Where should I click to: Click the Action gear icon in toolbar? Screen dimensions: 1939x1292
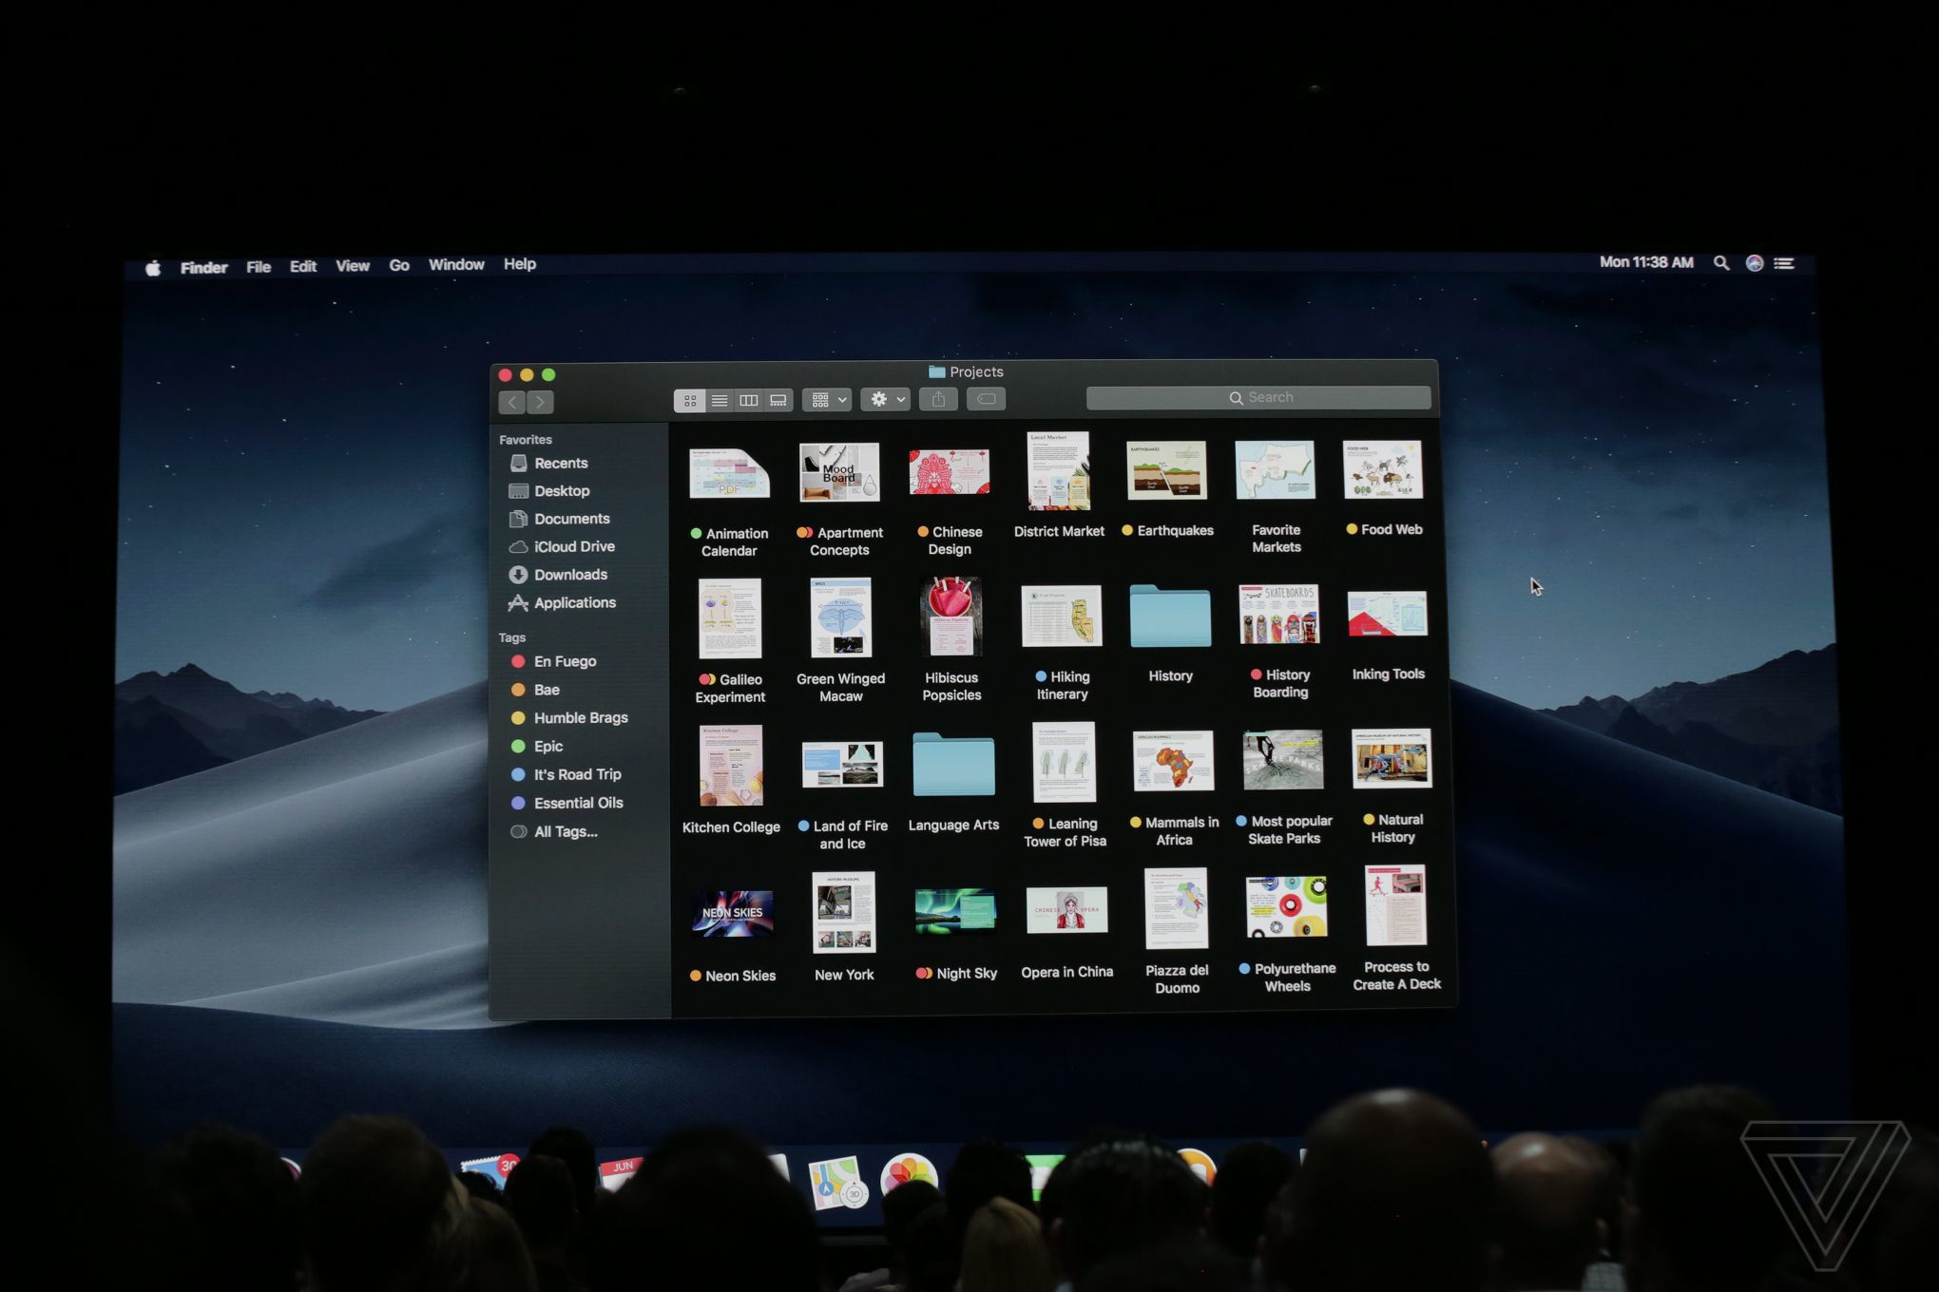[883, 399]
